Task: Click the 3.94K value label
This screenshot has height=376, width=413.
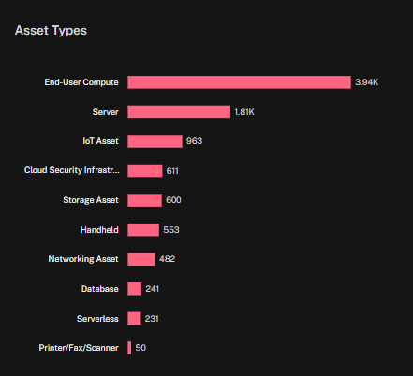Action: pos(367,82)
